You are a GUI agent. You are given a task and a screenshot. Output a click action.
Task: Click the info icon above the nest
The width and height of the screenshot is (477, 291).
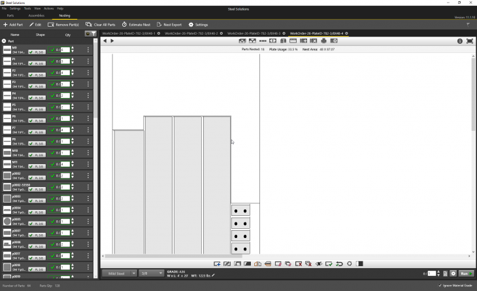(x=459, y=41)
